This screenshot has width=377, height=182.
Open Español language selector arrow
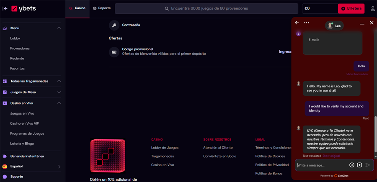click(59, 167)
